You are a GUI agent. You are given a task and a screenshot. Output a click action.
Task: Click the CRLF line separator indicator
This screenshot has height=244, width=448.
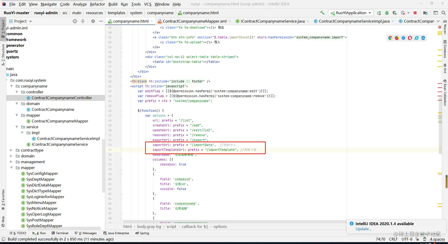pos(393,239)
